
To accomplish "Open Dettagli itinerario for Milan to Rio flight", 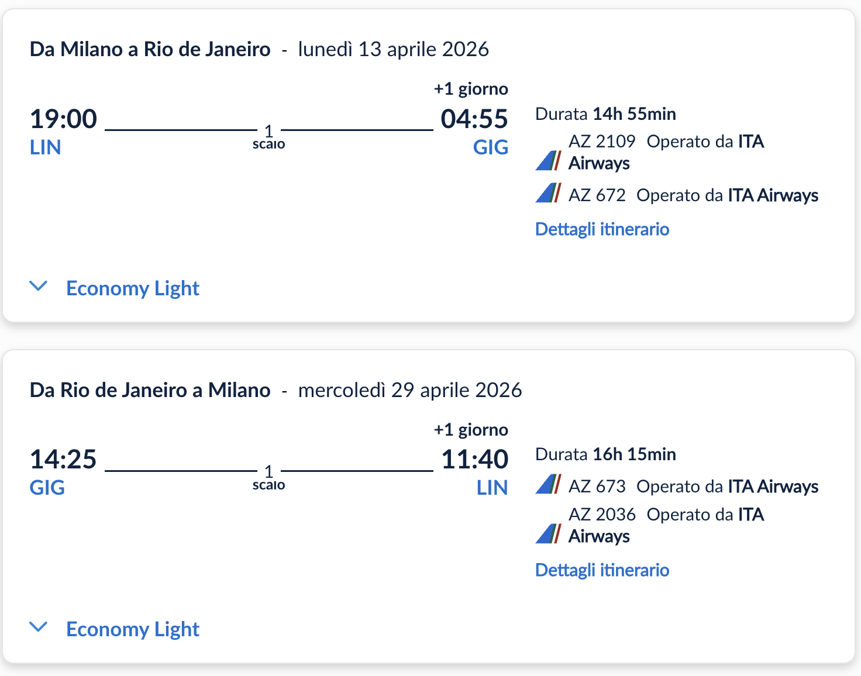I will 602,229.
